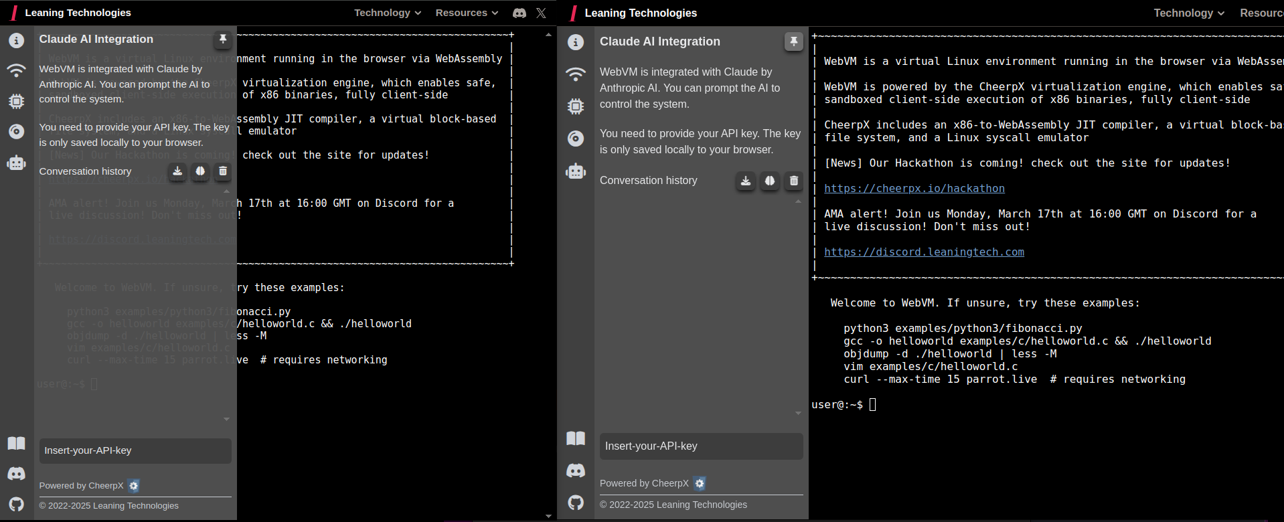1284x522 pixels.
Task: Open Networking (Wi-Fi icon) in the left window
Action: 17,70
